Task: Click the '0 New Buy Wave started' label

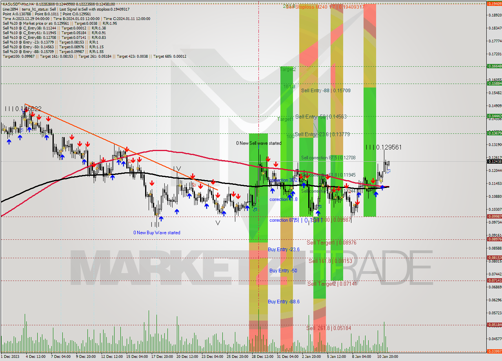Action: [x=157, y=233]
